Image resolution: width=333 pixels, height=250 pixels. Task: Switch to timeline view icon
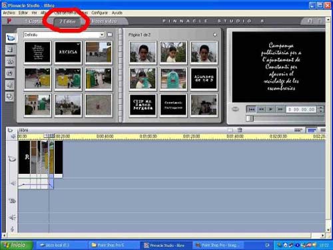(312, 130)
